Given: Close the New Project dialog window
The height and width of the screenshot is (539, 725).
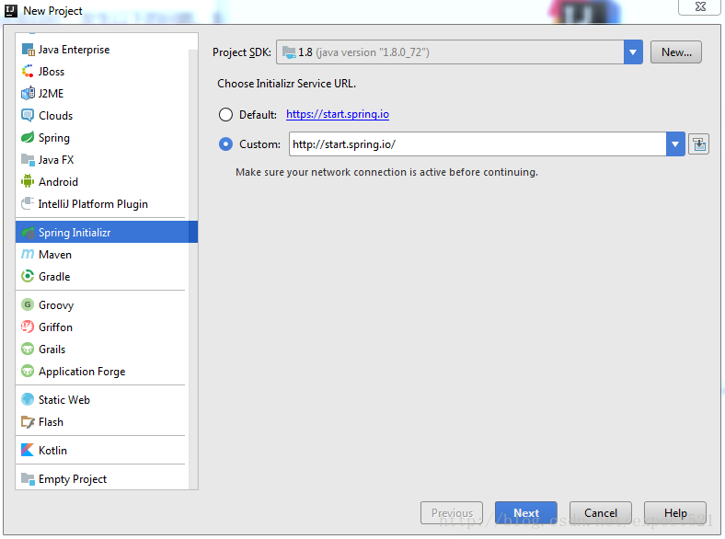Looking at the screenshot, I should (699, 7).
